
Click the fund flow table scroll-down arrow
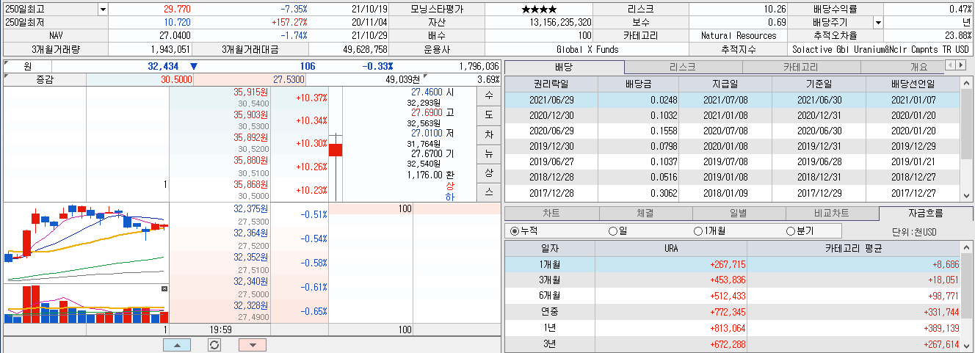coord(967,345)
